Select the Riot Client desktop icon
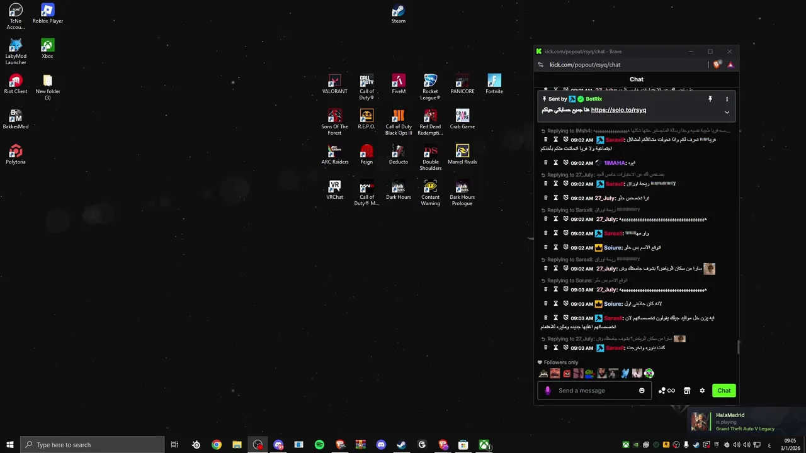This screenshot has width=806, height=453. [16, 84]
